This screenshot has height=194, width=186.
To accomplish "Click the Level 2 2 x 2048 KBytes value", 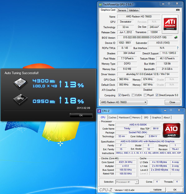I will click(159, 170).
